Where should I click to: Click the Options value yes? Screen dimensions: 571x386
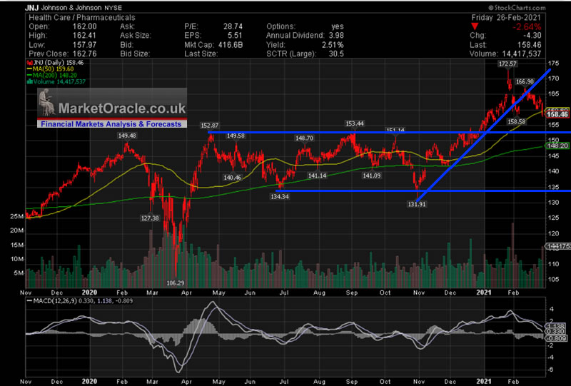tap(337, 26)
